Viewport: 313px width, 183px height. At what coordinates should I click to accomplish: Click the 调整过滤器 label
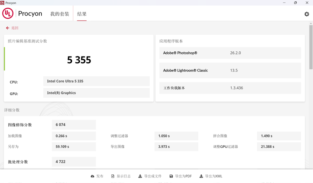point(119,136)
